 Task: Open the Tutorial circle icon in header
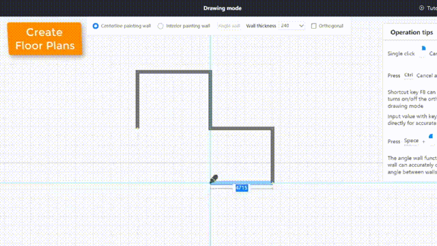coord(422,8)
